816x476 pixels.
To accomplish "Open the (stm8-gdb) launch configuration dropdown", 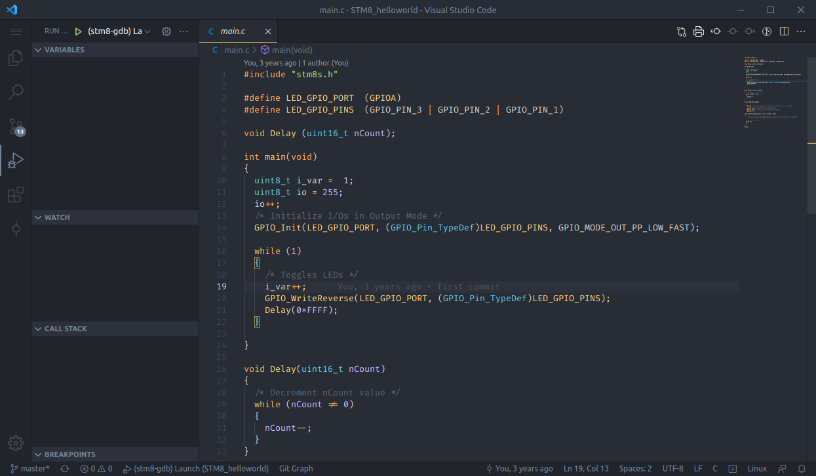I will pyautogui.click(x=119, y=31).
